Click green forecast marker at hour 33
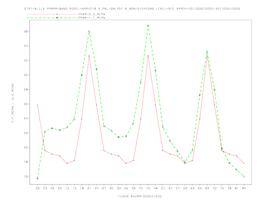 pyautogui.click(x=119, y=137)
